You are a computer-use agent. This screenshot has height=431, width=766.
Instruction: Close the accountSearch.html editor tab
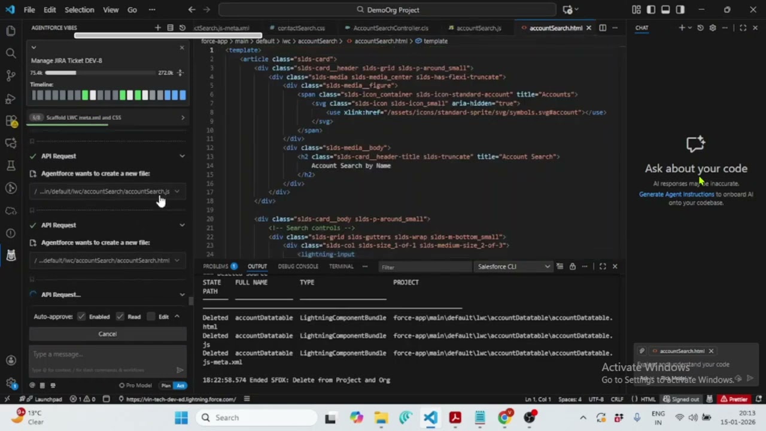click(588, 28)
